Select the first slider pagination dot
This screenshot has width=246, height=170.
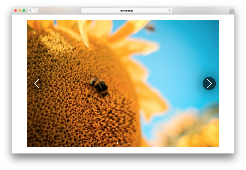(117, 143)
